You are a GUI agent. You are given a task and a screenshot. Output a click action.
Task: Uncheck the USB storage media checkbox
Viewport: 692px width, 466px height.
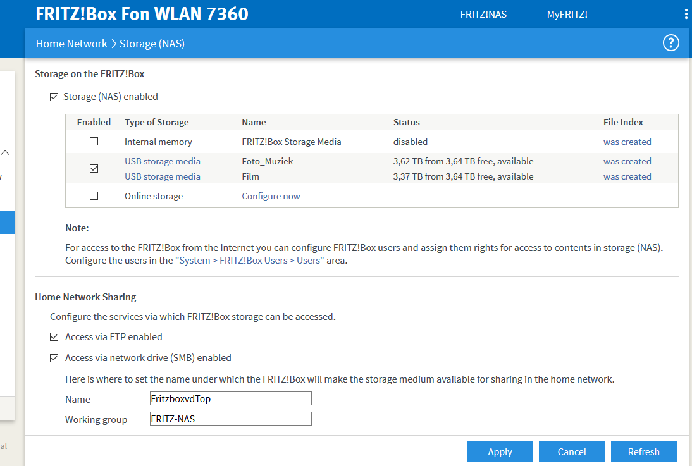[x=94, y=169]
